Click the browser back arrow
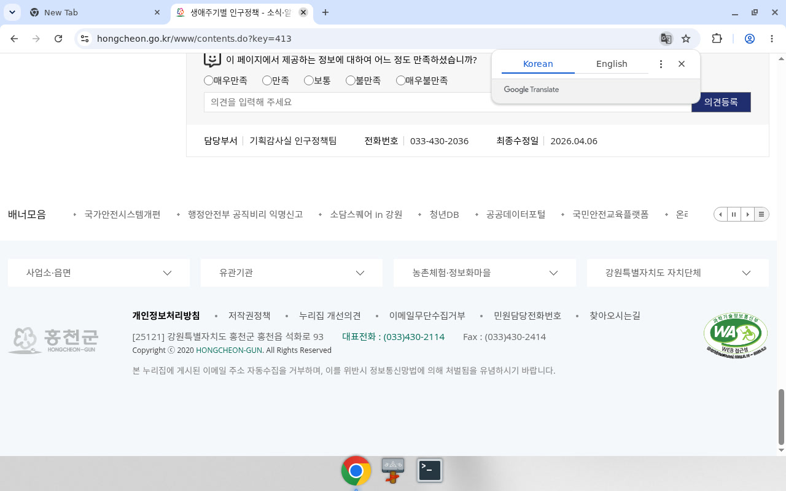786x491 pixels. pos(14,39)
